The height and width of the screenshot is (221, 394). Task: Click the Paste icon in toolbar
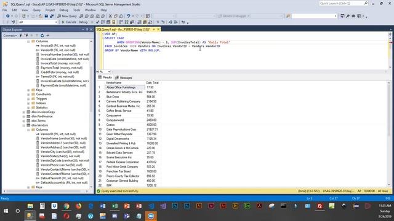click(121, 16)
